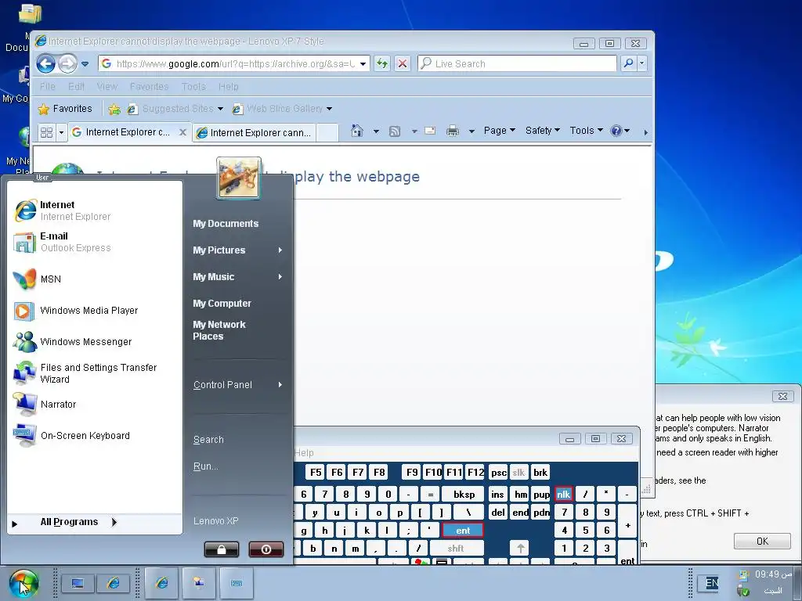The image size is (802, 601).
Task: Open Windows Messenger
Action: [95, 341]
